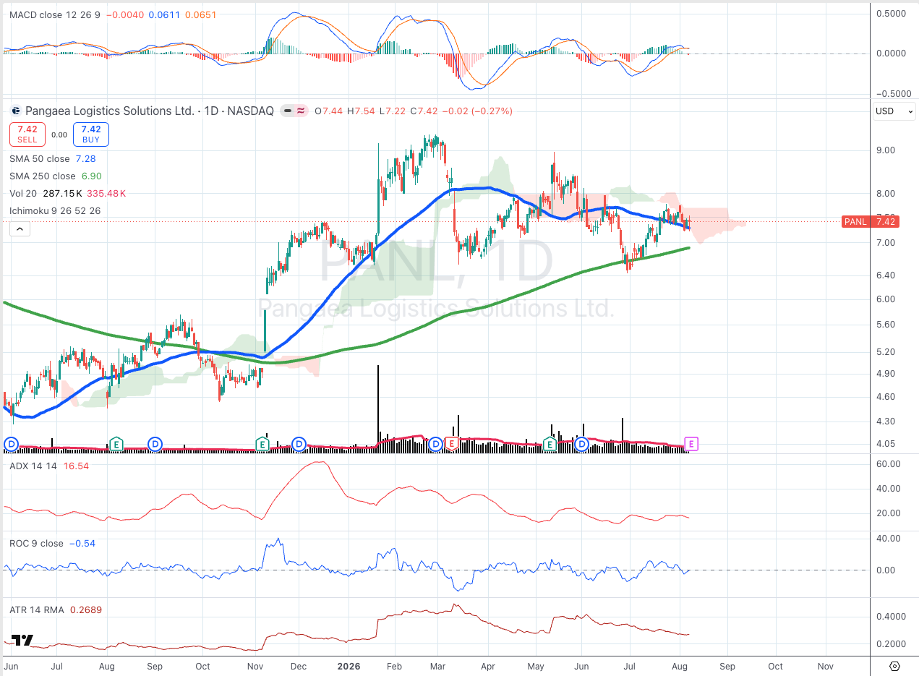Click the approximate-sign data mode icon

click(301, 111)
